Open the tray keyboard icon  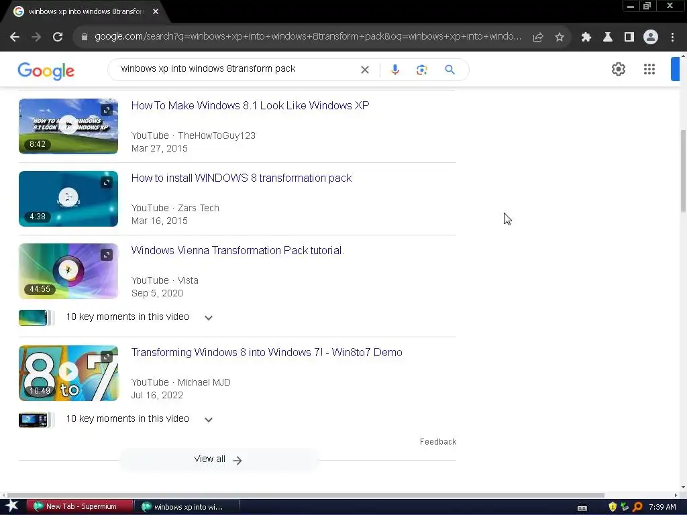tap(582, 508)
